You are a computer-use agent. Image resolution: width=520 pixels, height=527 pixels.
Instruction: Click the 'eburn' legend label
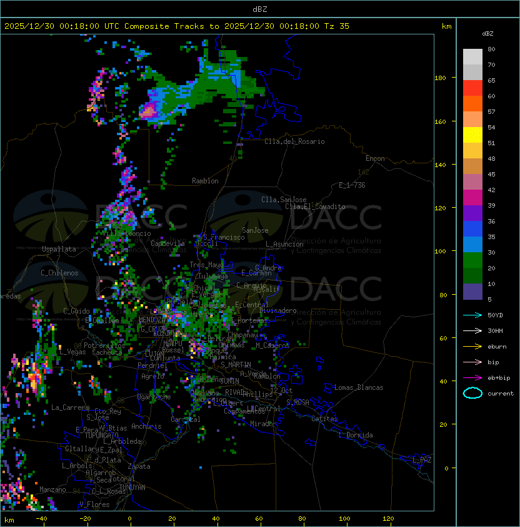pos(497,347)
